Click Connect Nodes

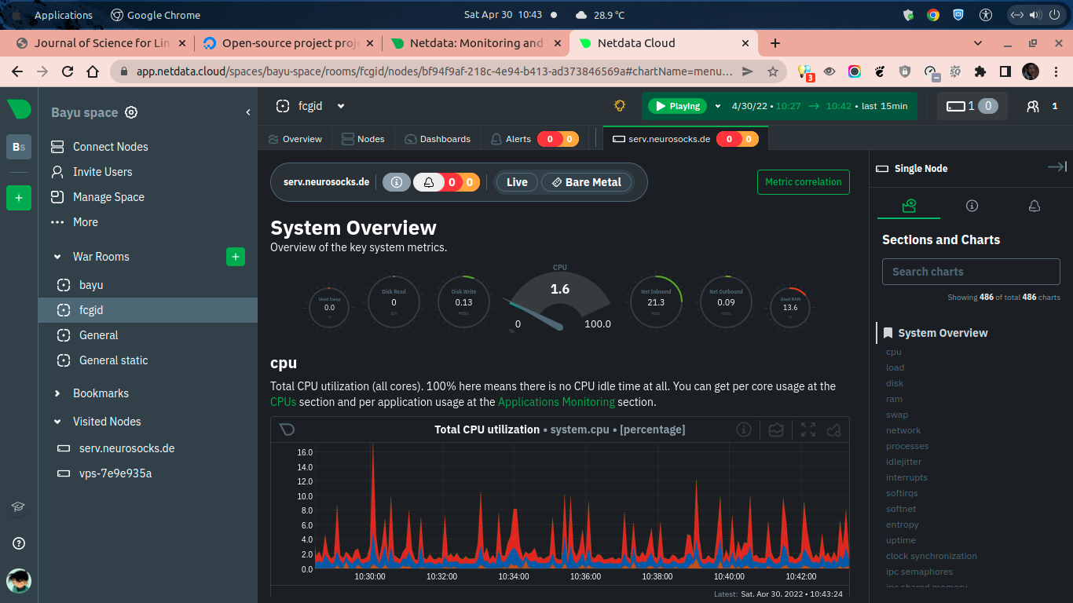pos(99,147)
